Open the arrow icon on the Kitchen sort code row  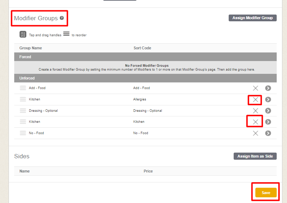point(268,122)
